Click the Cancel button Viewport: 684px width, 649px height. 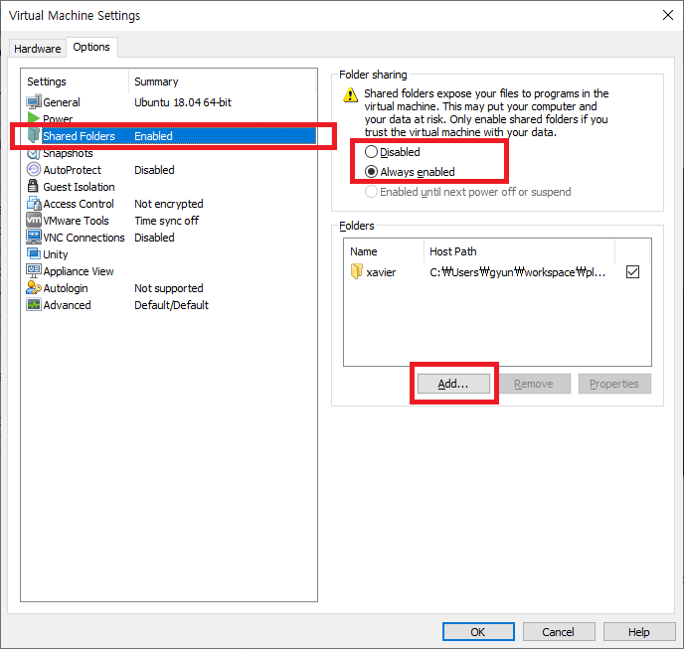(559, 632)
